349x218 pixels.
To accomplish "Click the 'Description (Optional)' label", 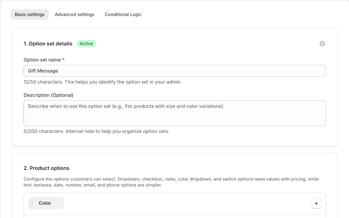I will (x=48, y=95).
